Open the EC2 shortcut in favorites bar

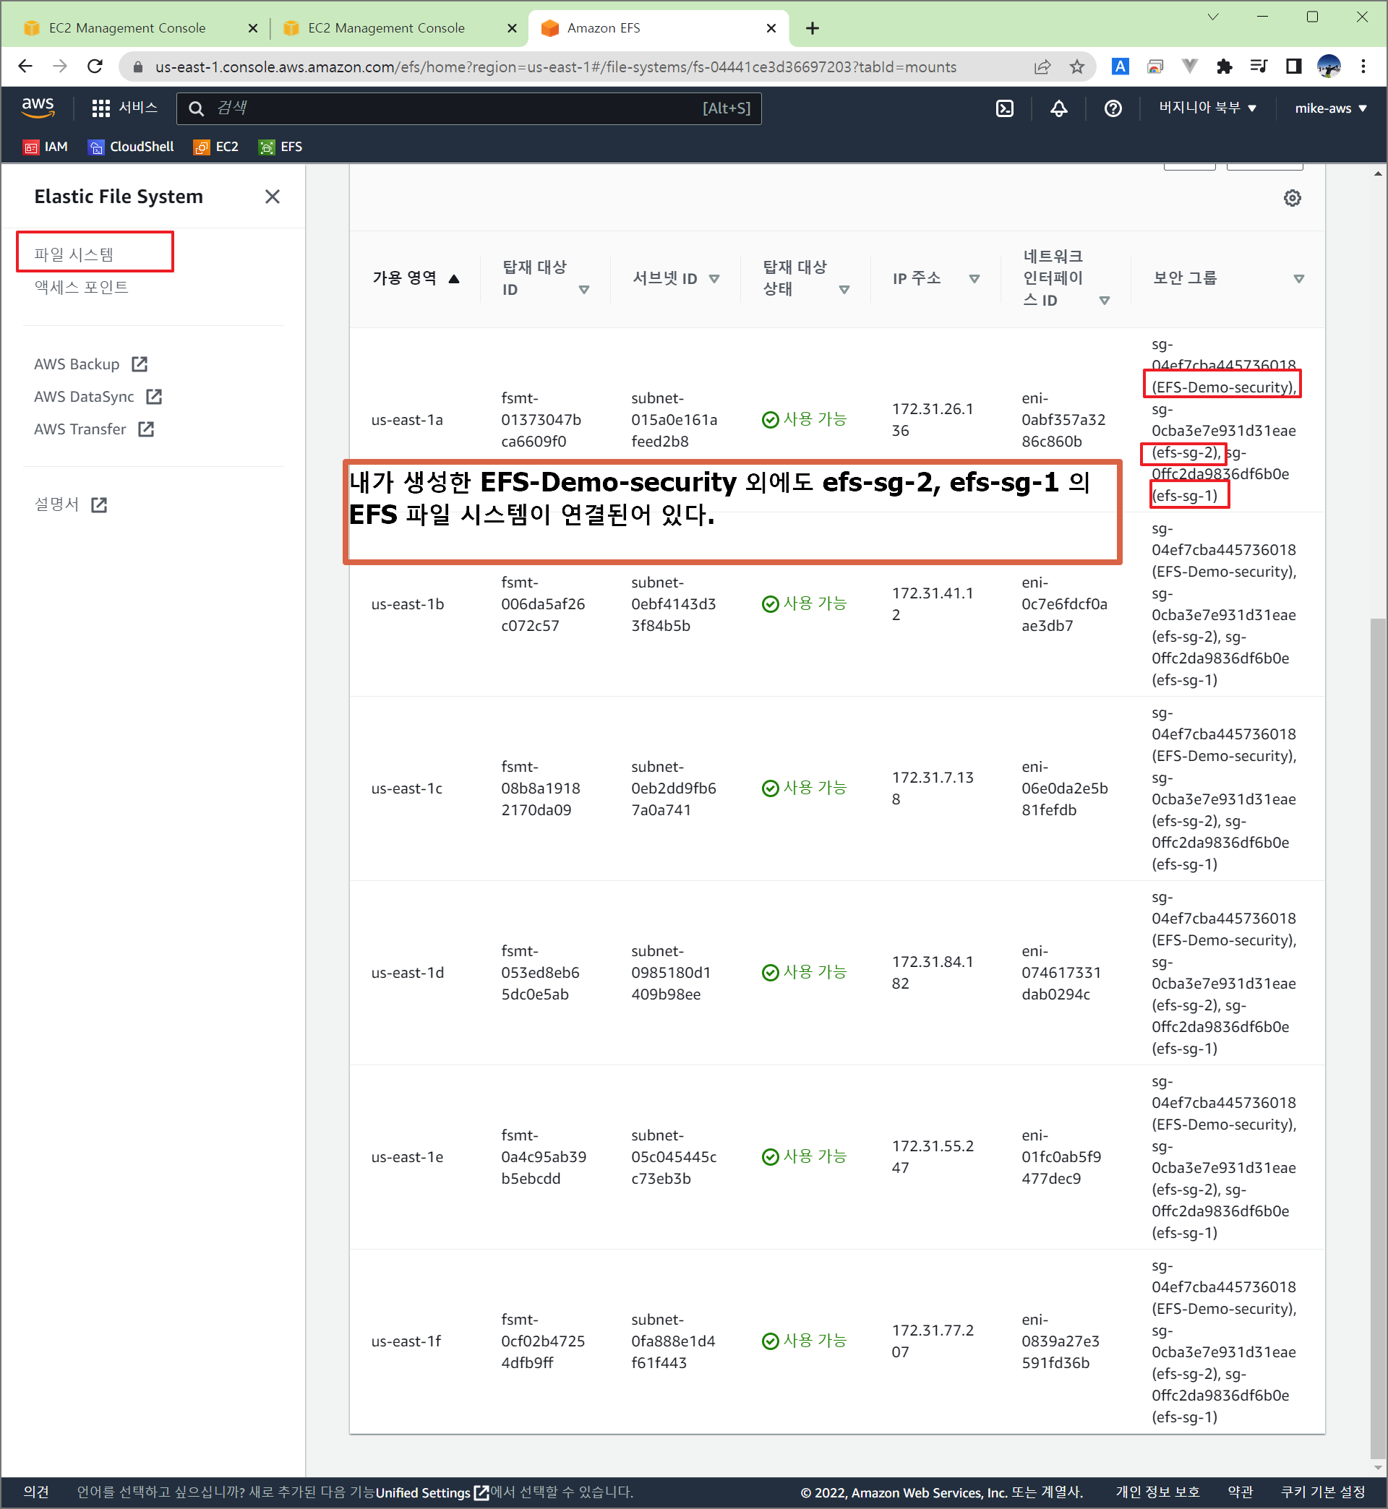[x=216, y=147]
